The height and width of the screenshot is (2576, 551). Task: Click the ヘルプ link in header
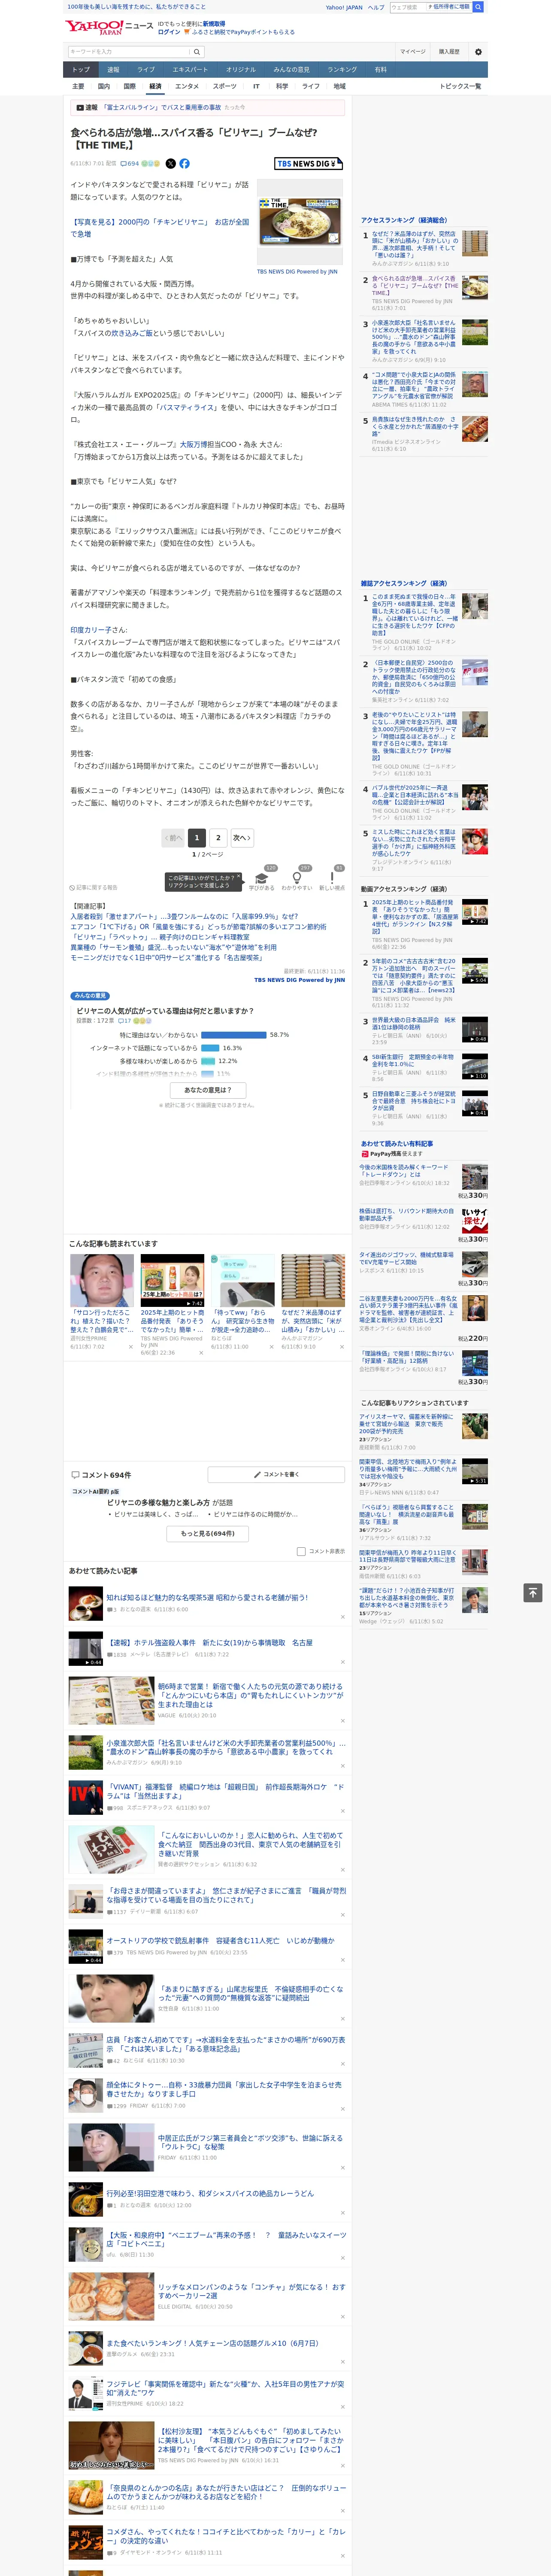pos(376,7)
